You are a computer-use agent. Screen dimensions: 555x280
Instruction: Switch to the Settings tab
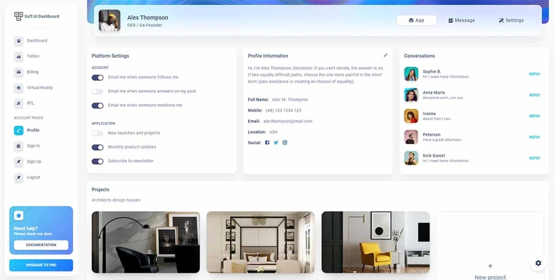(511, 21)
